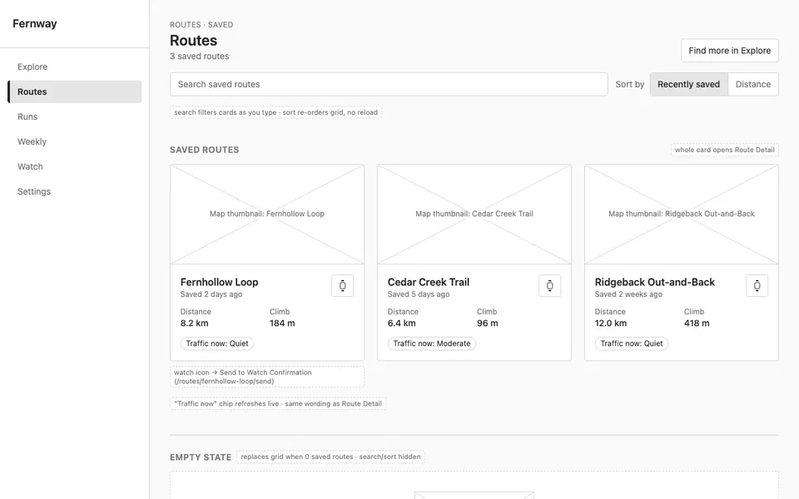Image resolution: width=799 pixels, height=499 pixels.
Task: Click the watch icon Send to Watch Confirmation note
Action: tap(267, 377)
